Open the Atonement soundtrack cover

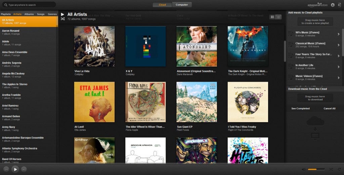coord(197,46)
